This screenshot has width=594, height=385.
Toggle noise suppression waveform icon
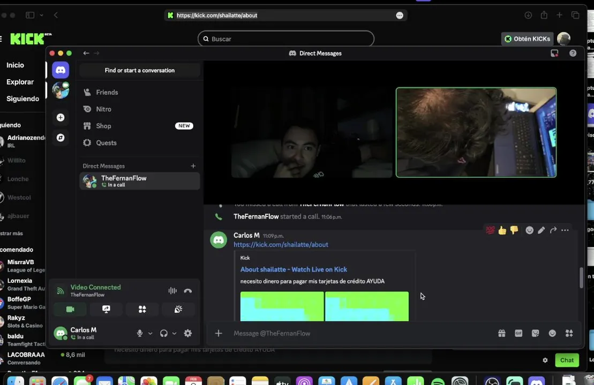[172, 290]
